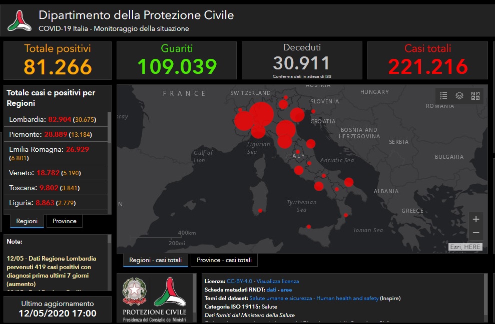Zoom in with the map plus button
The width and height of the screenshot is (495, 324).
tap(476, 219)
